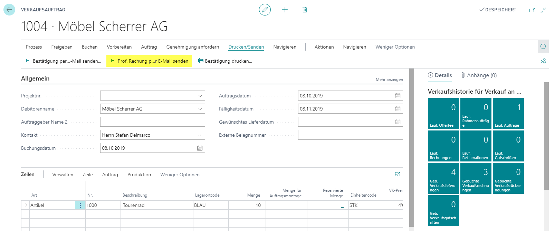The image size is (555, 231).
Task: Click Lagerortcode cell BLAU
Action: (x=211, y=205)
